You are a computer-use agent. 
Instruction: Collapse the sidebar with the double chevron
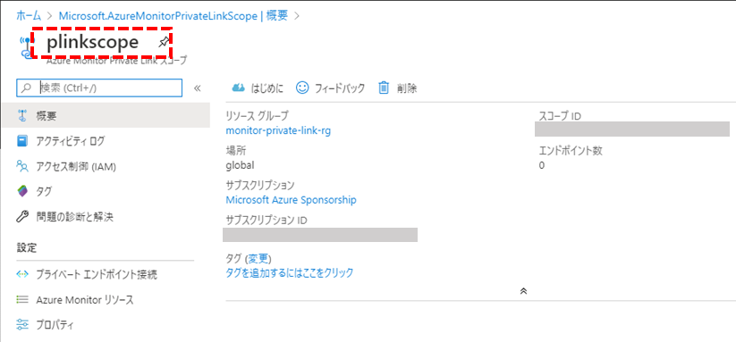point(197,88)
